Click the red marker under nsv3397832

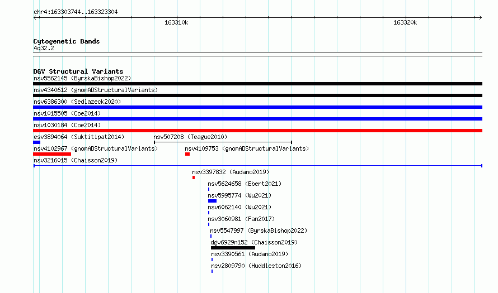click(194, 177)
